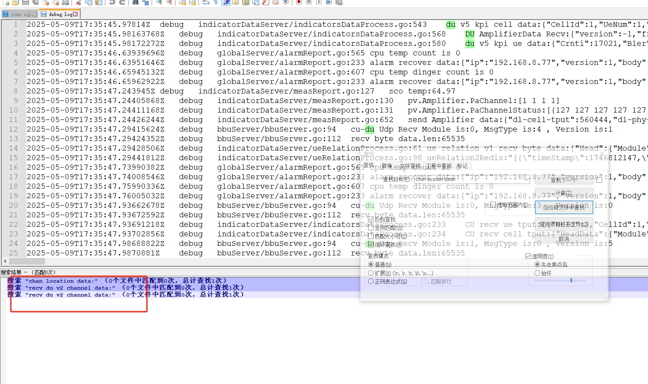The image size is (648, 384).
Task: Click the Print toolbar icon
Action: click(x=65, y=2)
